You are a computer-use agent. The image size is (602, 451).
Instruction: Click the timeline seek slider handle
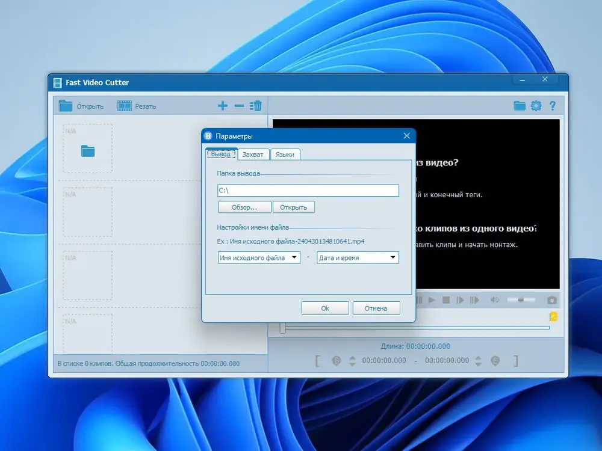click(x=282, y=328)
